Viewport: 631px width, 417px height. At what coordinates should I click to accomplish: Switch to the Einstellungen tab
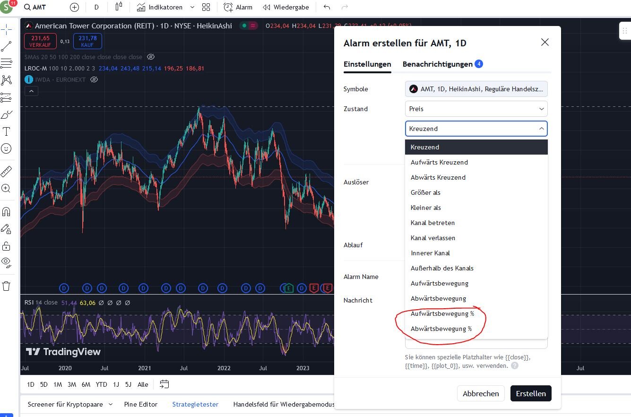click(367, 64)
